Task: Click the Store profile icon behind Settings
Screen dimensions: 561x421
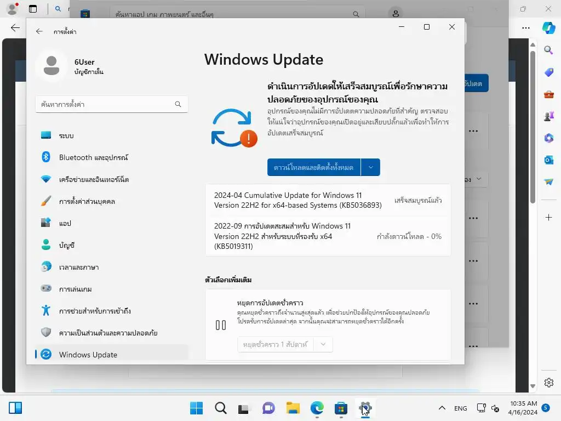Action: [396, 14]
